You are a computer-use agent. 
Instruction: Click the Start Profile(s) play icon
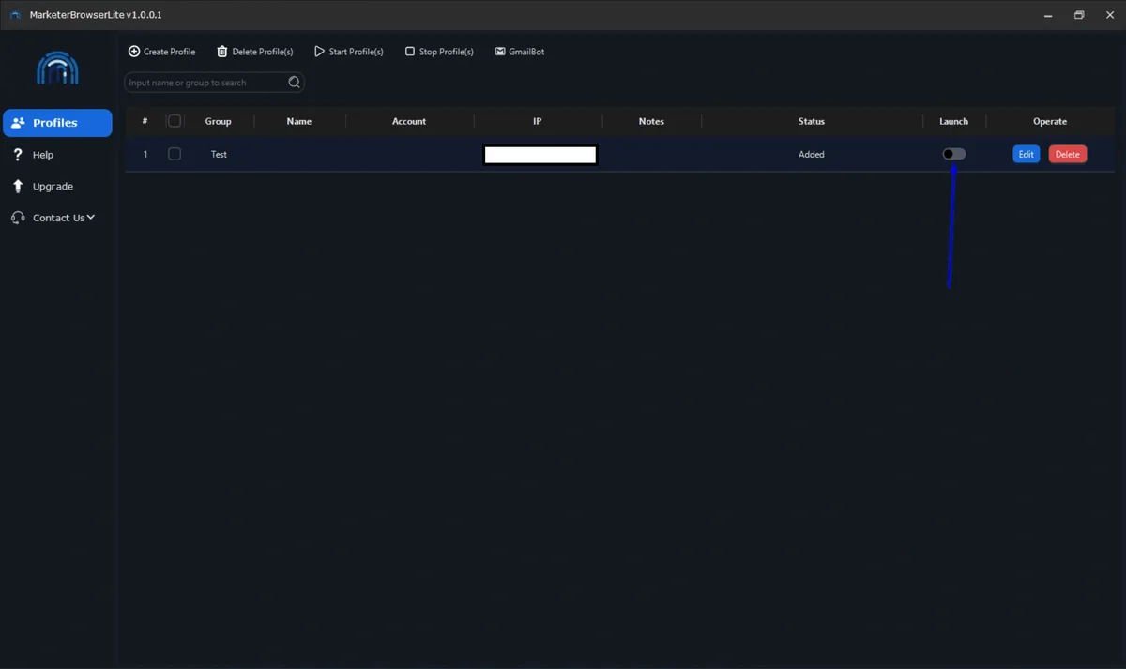click(x=319, y=52)
